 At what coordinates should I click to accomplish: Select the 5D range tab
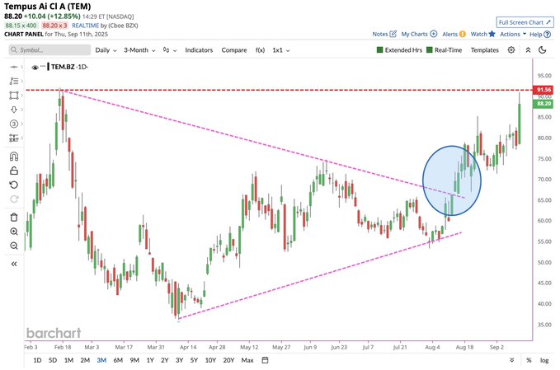53,360
